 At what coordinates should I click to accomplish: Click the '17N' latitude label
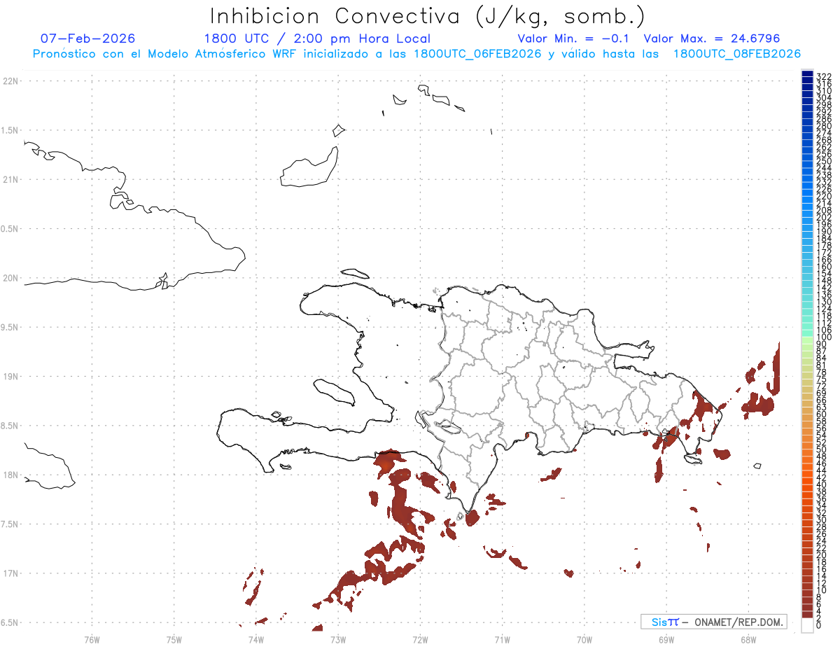pyautogui.click(x=10, y=573)
